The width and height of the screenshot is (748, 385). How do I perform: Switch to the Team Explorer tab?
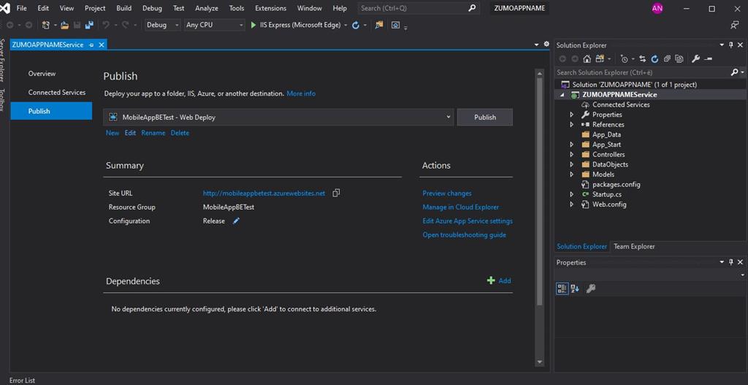click(x=634, y=247)
